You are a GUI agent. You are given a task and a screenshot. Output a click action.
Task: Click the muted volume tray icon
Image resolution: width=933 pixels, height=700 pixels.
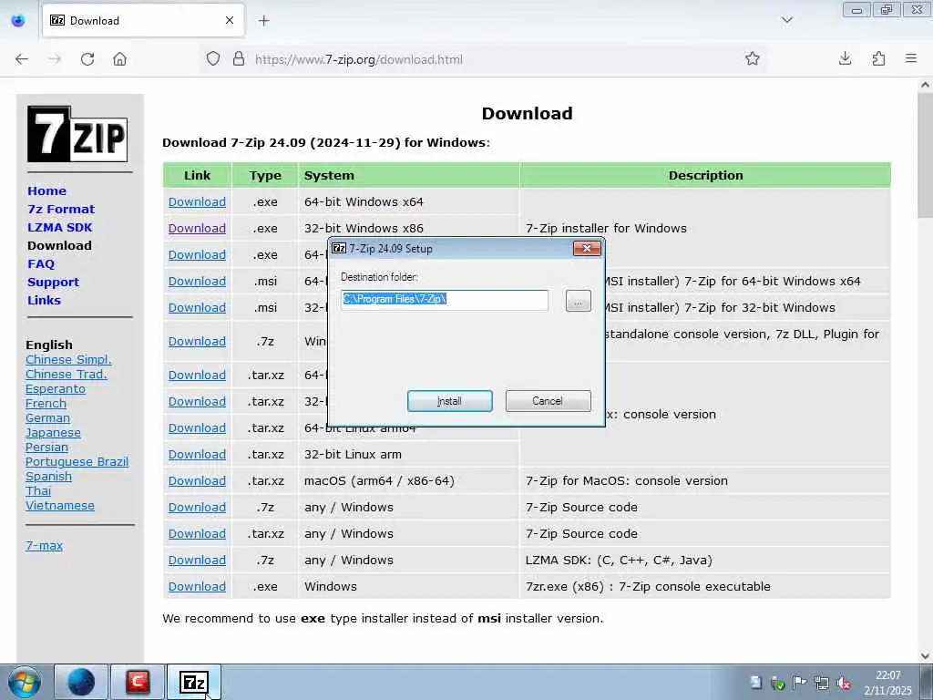(x=844, y=683)
